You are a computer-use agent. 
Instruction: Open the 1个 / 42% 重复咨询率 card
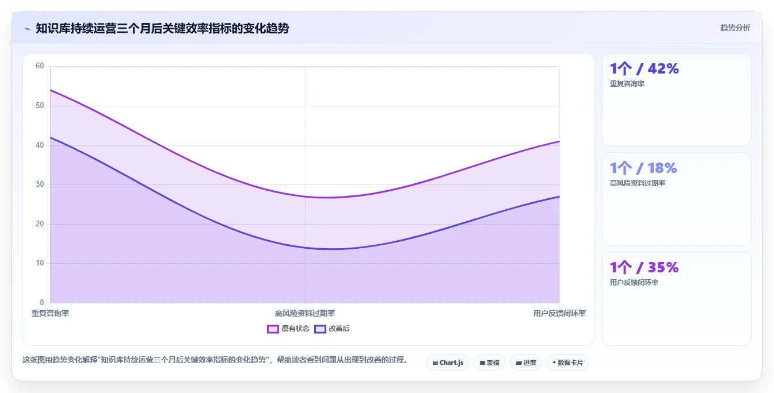[677, 99]
